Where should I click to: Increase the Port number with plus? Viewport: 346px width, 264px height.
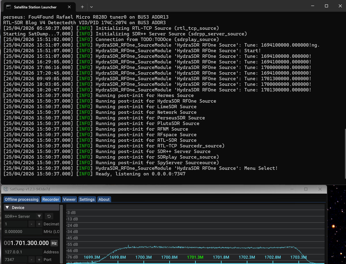pyautogui.click(x=39, y=259)
